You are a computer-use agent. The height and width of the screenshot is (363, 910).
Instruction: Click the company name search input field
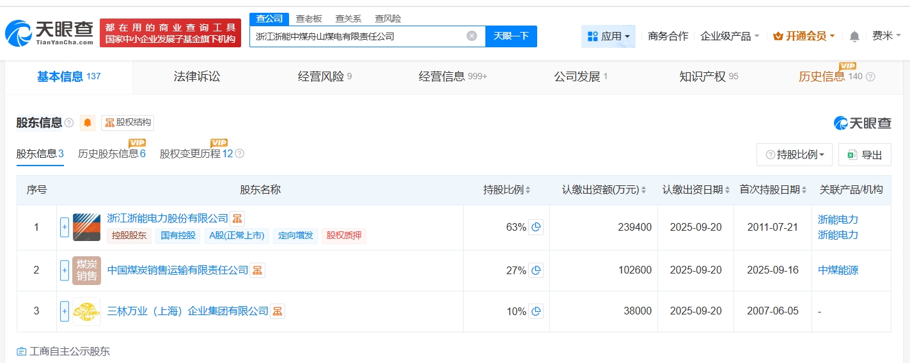358,36
